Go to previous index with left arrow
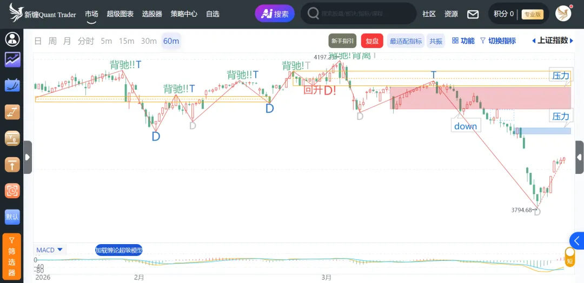This screenshot has width=584, height=283. pos(534,41)
